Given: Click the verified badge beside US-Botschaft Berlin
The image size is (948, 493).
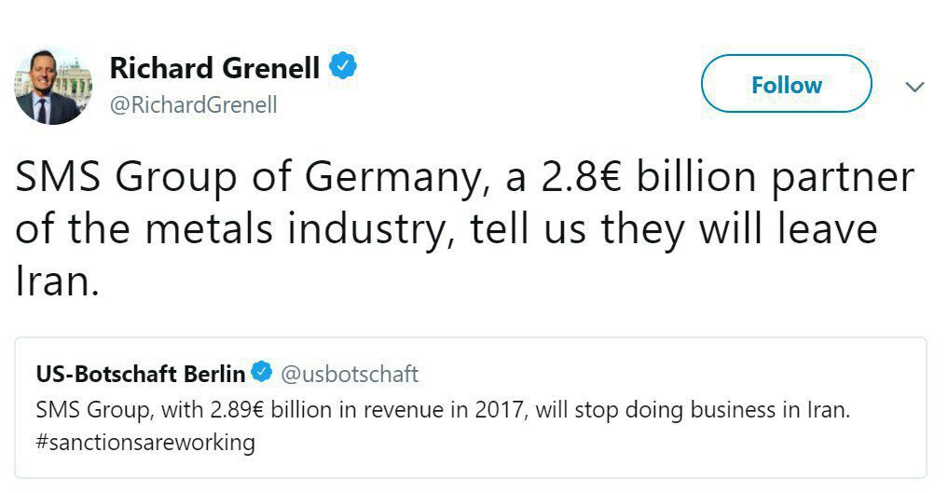Looking at the screenshot, I should 263,374.
